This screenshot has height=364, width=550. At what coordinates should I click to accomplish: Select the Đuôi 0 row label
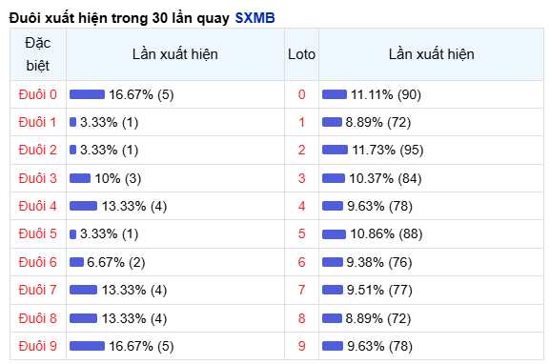coord(37,94)
